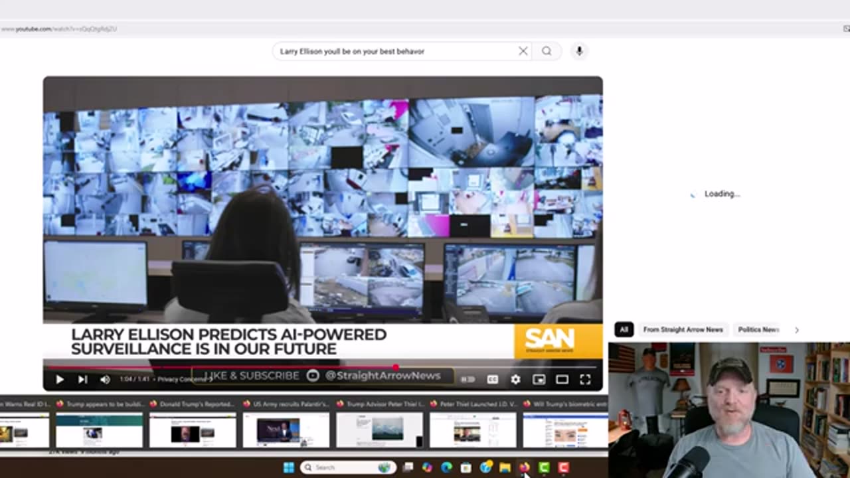850x478 pixels.
Task: Open File Explorer folder icon
Action: tap(505, 467)
